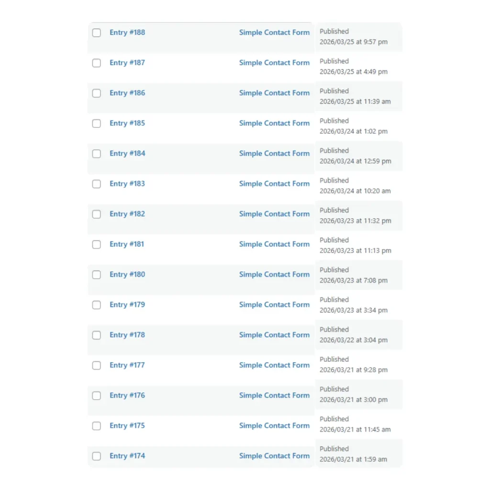Check the box for Entry #188
Screen dimensions: 490x490
click(x=97, y=33)
